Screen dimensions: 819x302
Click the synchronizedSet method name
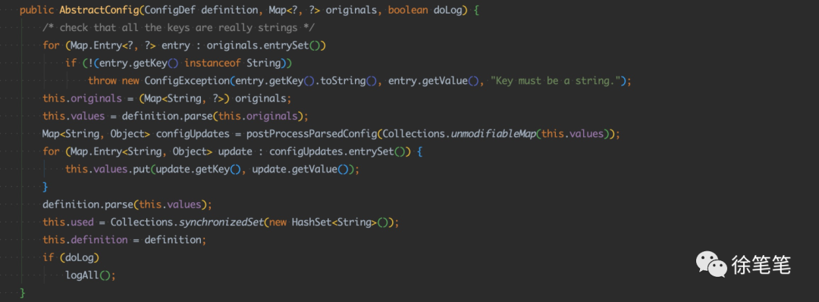pos(221,223)
